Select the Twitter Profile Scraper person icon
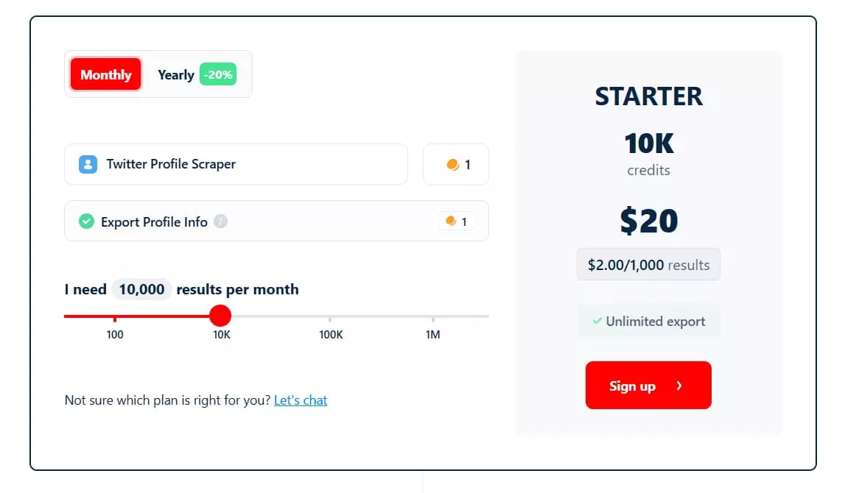 tap(88, 164)
